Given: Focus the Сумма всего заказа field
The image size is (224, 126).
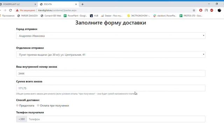Looking at the screenshot, I should pos(111,88).
